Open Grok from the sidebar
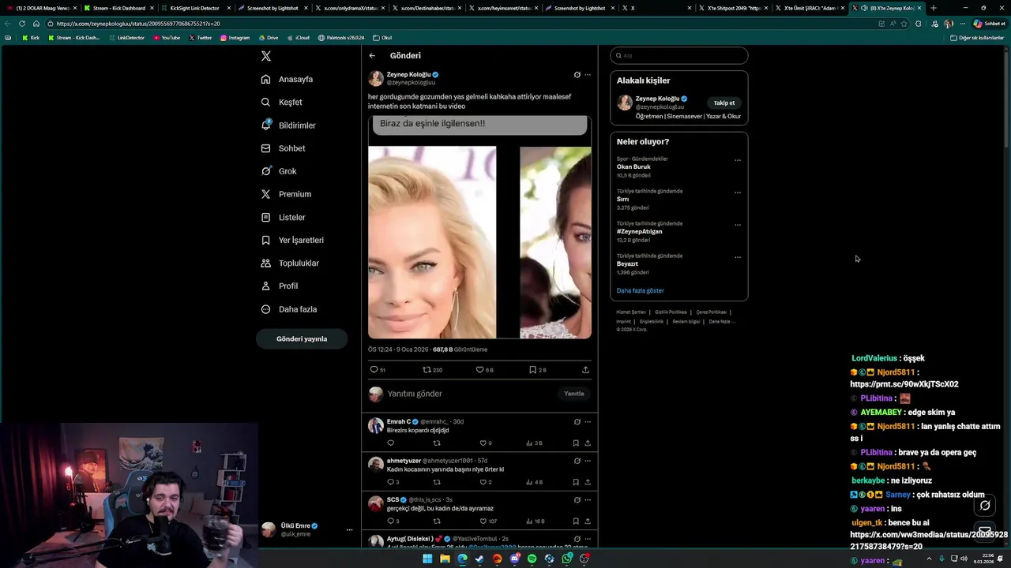 click(x=279, y=171)
